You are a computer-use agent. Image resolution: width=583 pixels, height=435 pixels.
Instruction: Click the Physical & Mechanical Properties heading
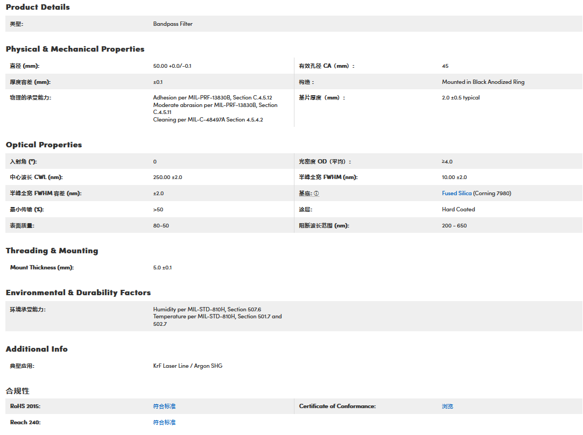[75, 49]
